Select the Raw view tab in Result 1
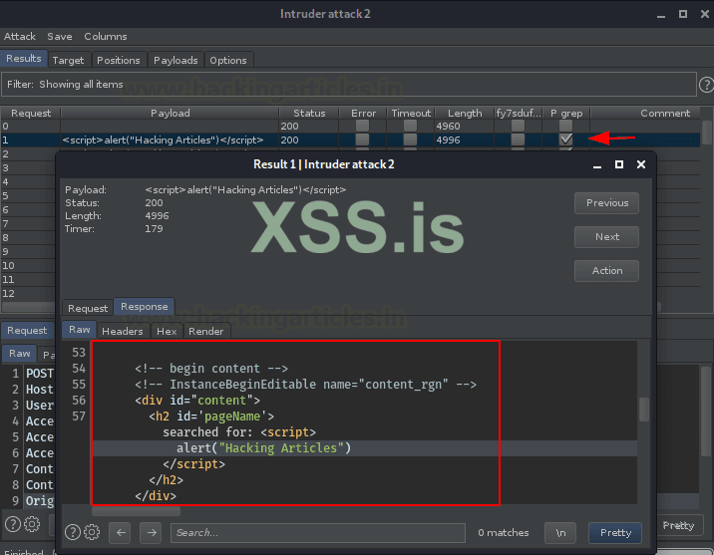Viewport: 714px width, 555px height. [x=79, y=330]
